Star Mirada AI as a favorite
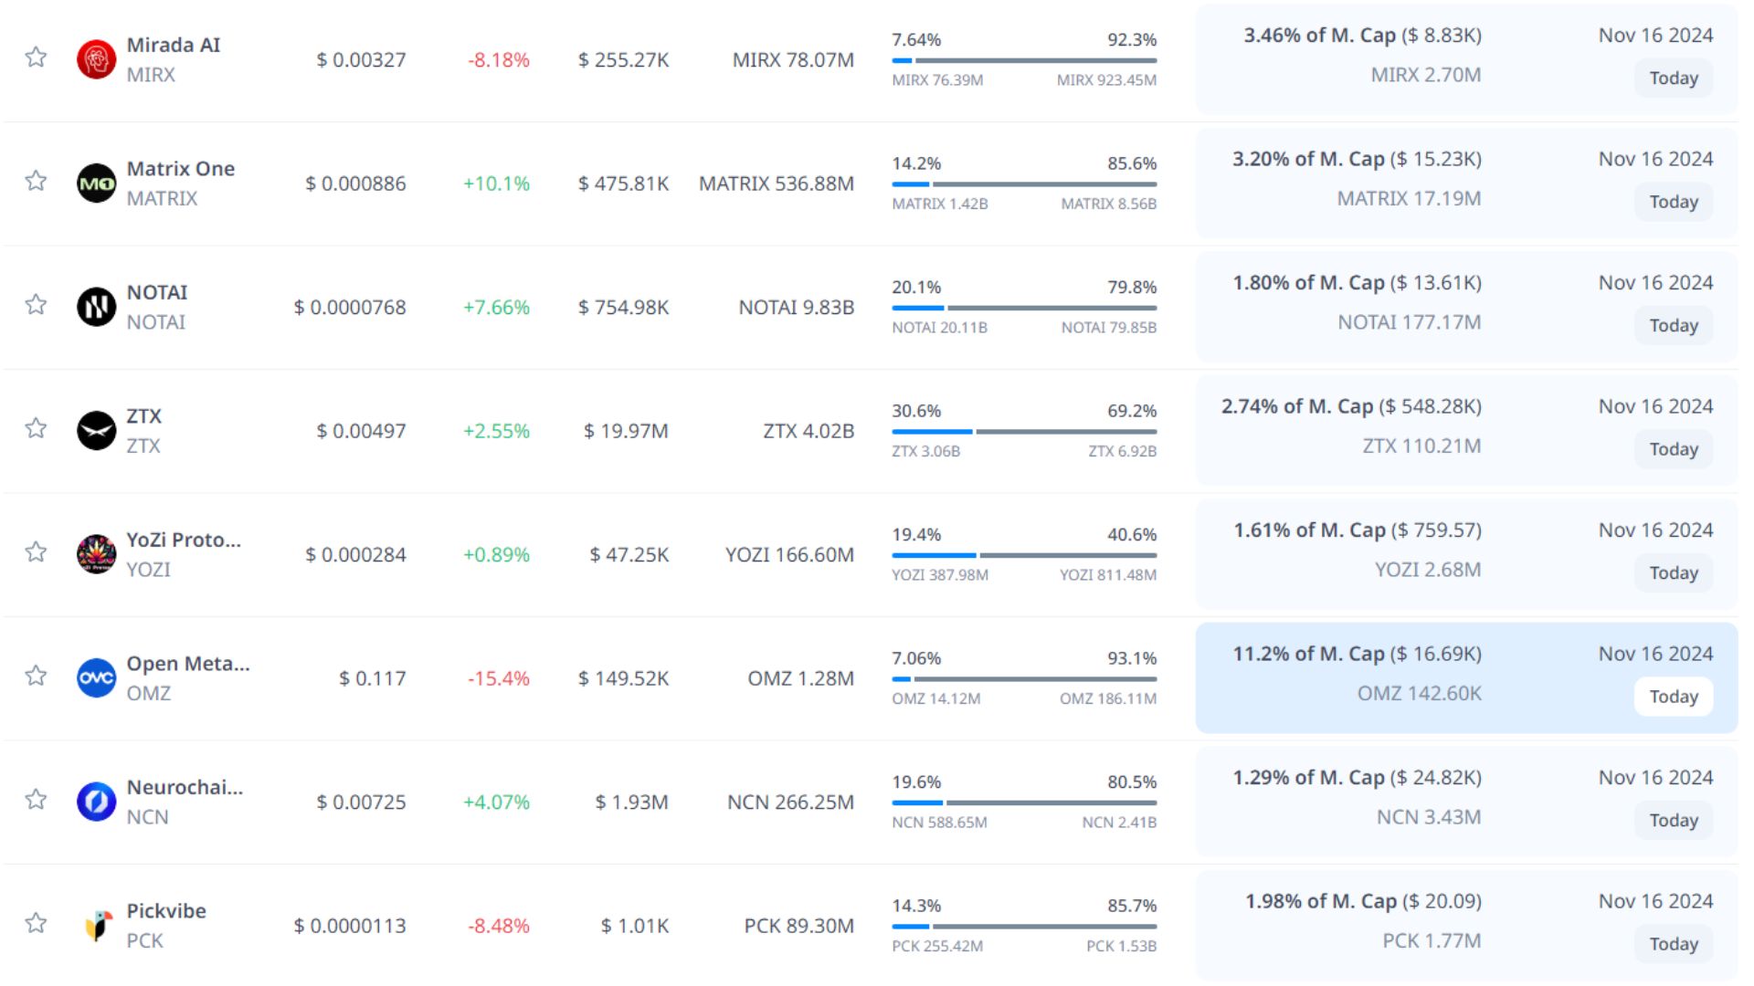The height and width of the screenshot is (986, 1754). [36, 58]
